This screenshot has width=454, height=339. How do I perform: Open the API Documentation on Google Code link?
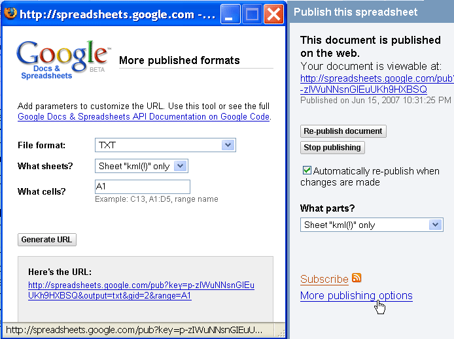click(143, 117)
